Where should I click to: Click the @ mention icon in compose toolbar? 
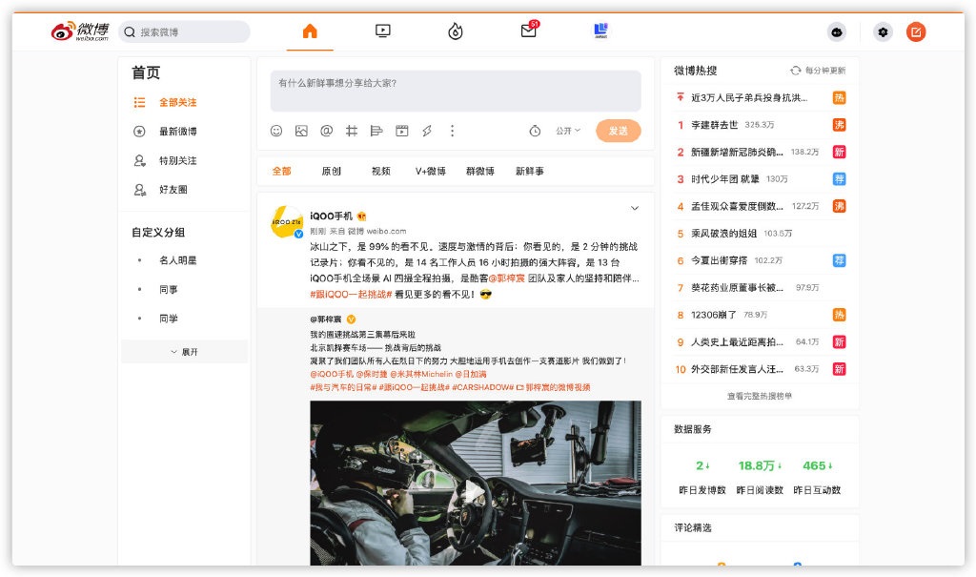click(325, 131)
